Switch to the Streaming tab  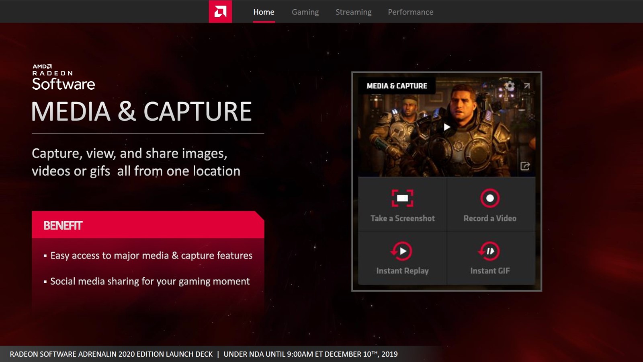(353, 12)
